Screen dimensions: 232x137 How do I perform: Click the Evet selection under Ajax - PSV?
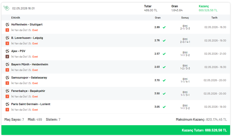pos(35,57)
